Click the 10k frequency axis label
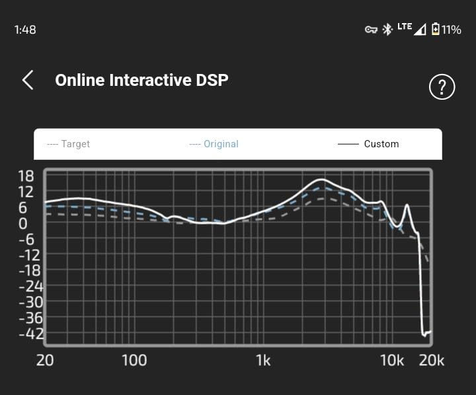 point(391,360)
